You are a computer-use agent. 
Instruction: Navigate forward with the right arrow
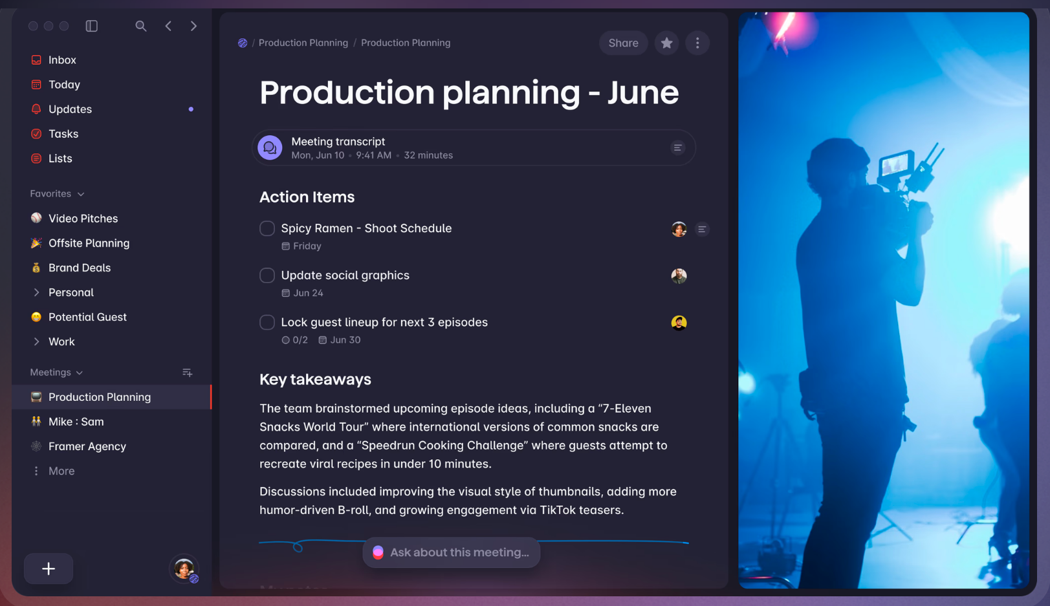tap(193, 26)
